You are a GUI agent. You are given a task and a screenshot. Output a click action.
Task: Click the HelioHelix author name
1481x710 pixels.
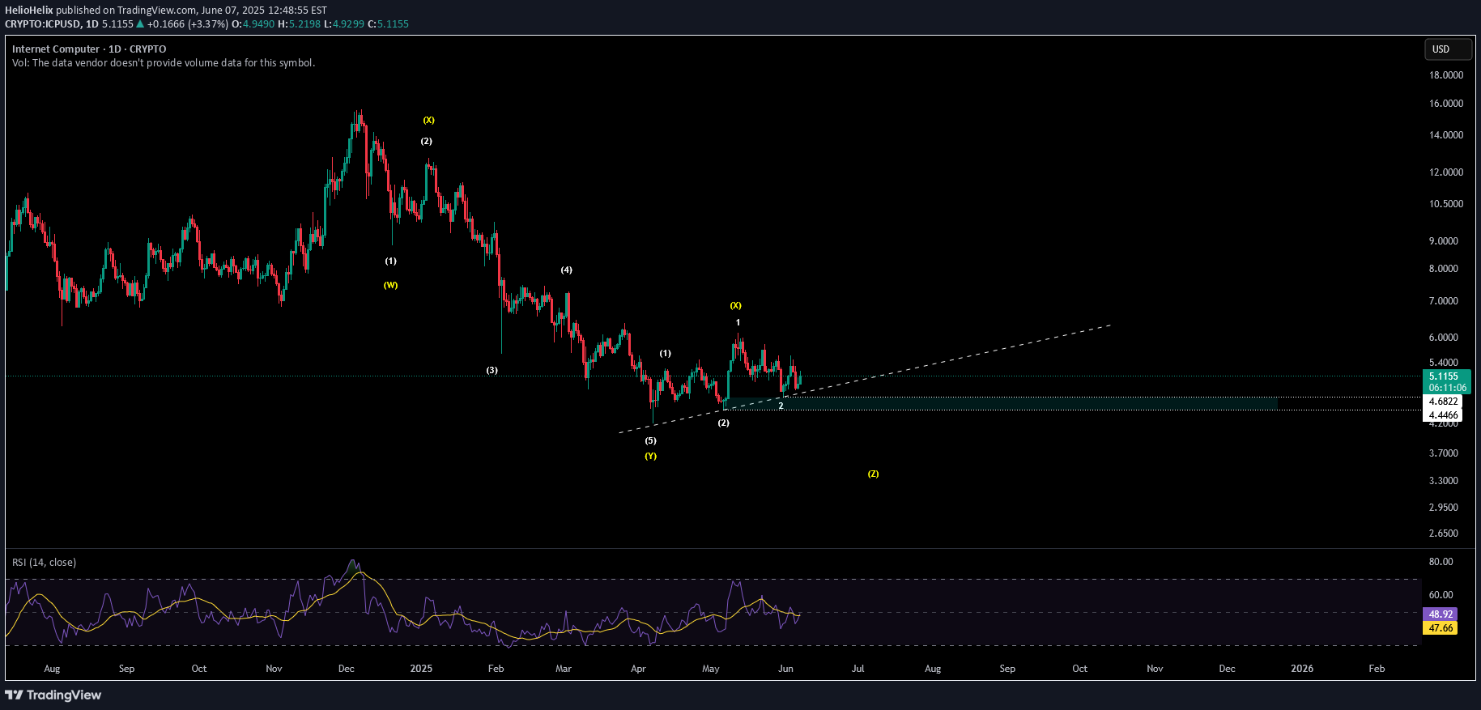[28, 11]
